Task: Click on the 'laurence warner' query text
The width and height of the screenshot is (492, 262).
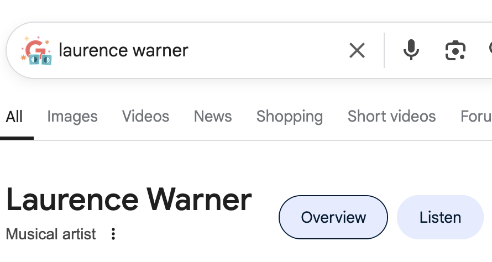Action: pyautogui.click(x=123, y=51)
